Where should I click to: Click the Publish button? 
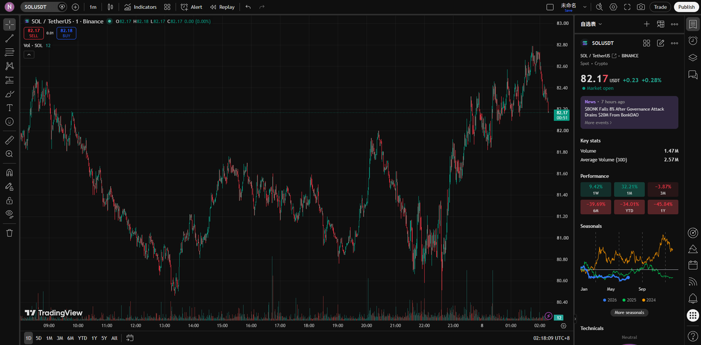pos(686,7)
